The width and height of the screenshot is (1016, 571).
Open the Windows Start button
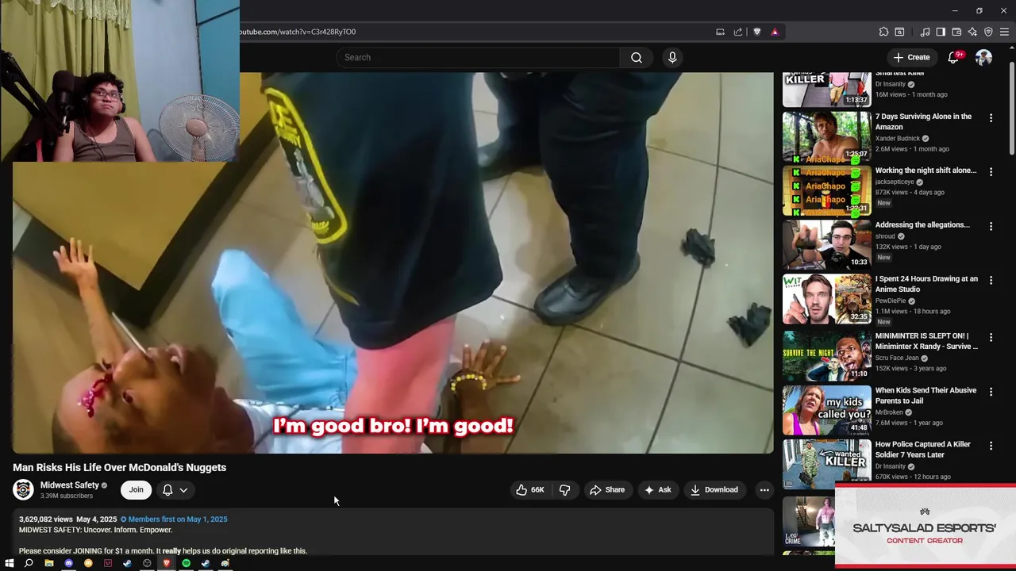tap(10, 563)
